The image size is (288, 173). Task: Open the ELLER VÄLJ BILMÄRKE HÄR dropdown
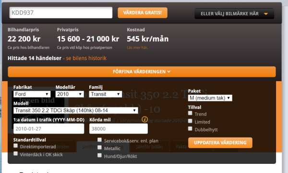click(234, 13)
